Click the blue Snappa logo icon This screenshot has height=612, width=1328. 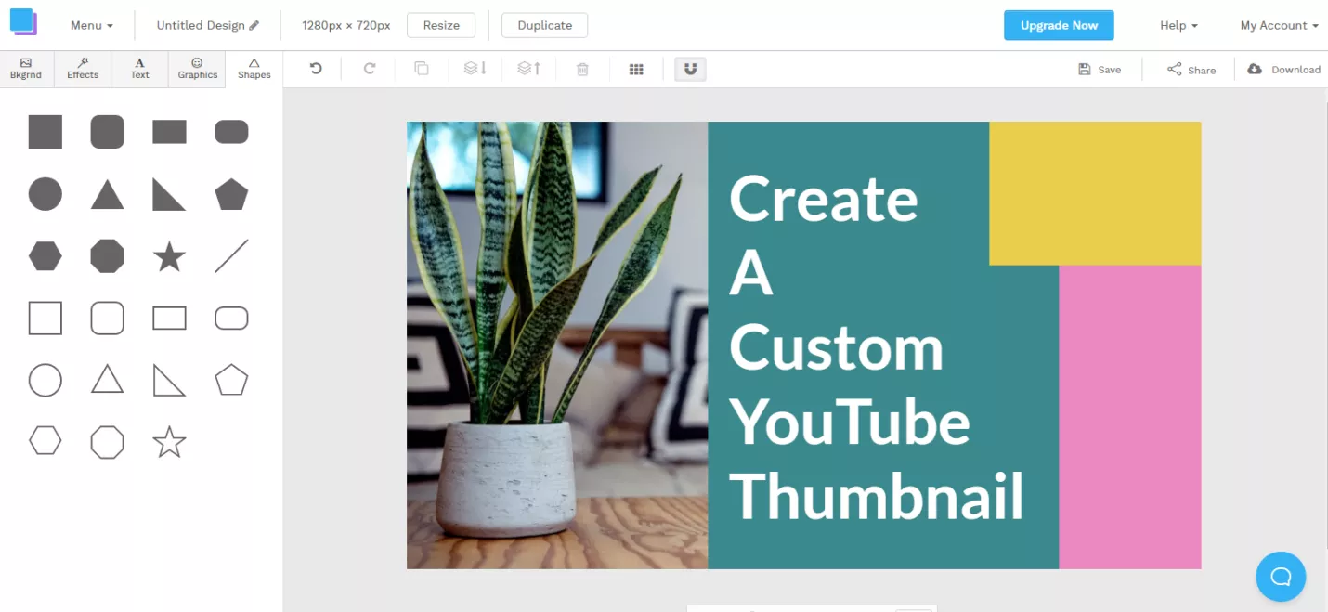(23, 22)
